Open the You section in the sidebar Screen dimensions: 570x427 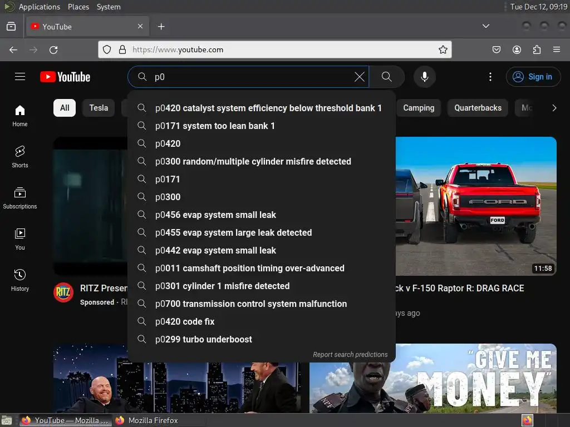pyautogui.click(x=20, y=239)
